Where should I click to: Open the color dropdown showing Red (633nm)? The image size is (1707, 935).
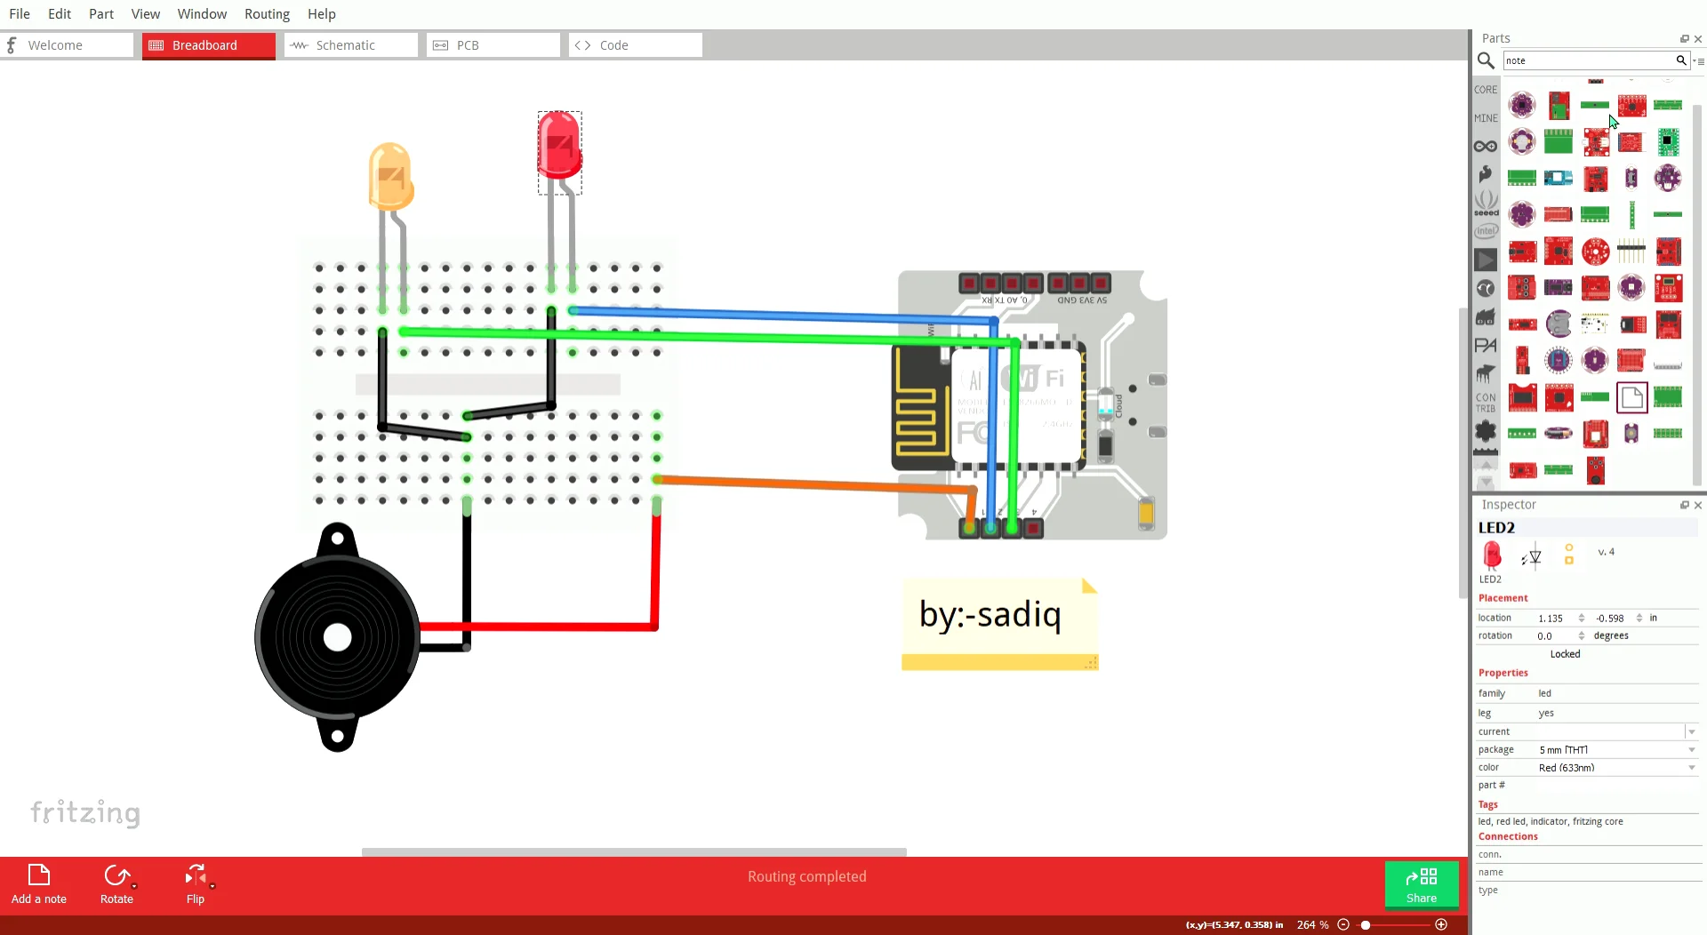point(1690,768)
